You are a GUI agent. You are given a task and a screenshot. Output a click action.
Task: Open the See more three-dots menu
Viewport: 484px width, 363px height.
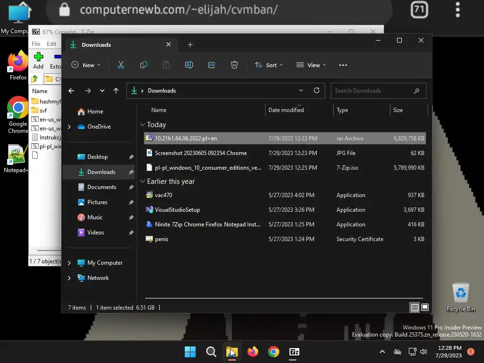coord(343,65)
